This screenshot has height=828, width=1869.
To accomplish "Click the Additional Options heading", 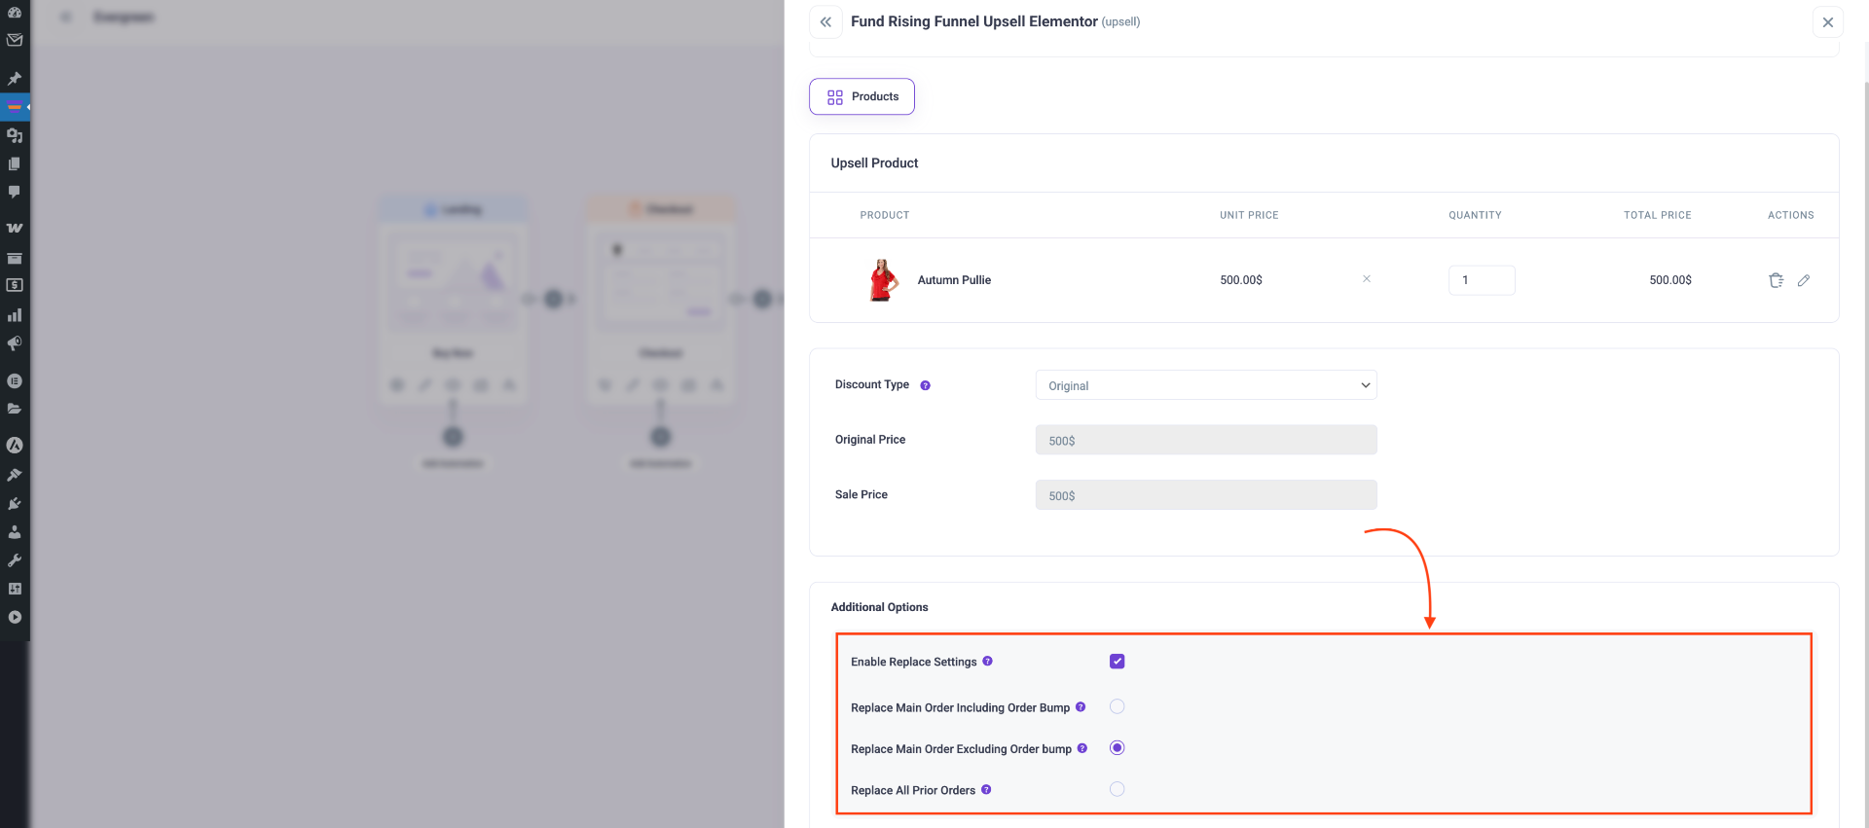I will (x=879, y=607).
